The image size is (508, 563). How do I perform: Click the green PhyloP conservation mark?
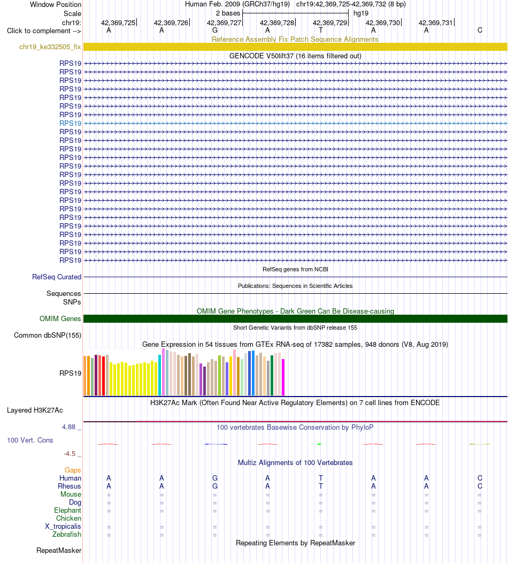pyautogui.click(x=319, y=444)
